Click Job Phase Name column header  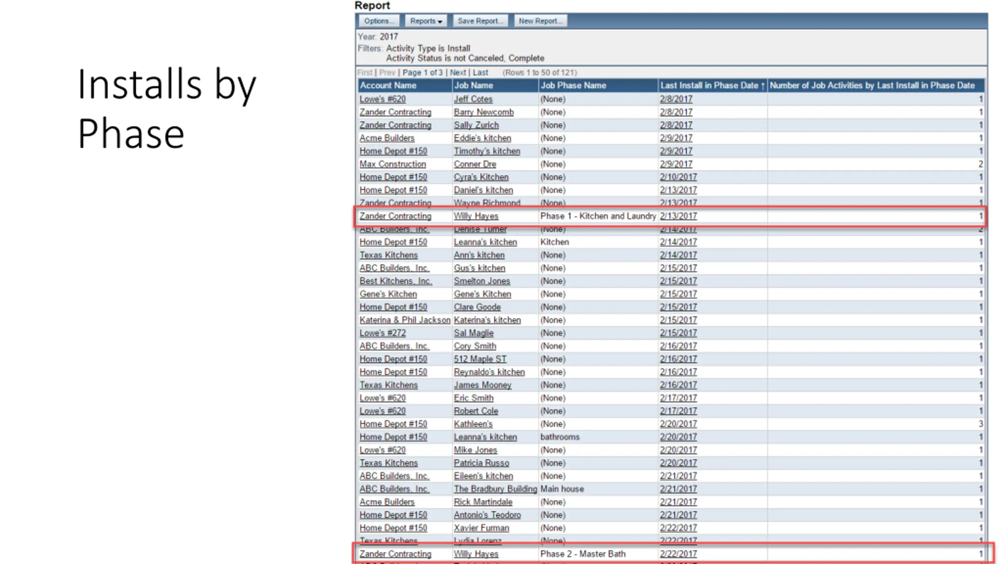pos(573,85)
